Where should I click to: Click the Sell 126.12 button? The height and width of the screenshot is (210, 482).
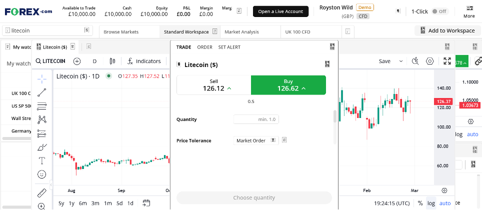click(x=214, y=85)
